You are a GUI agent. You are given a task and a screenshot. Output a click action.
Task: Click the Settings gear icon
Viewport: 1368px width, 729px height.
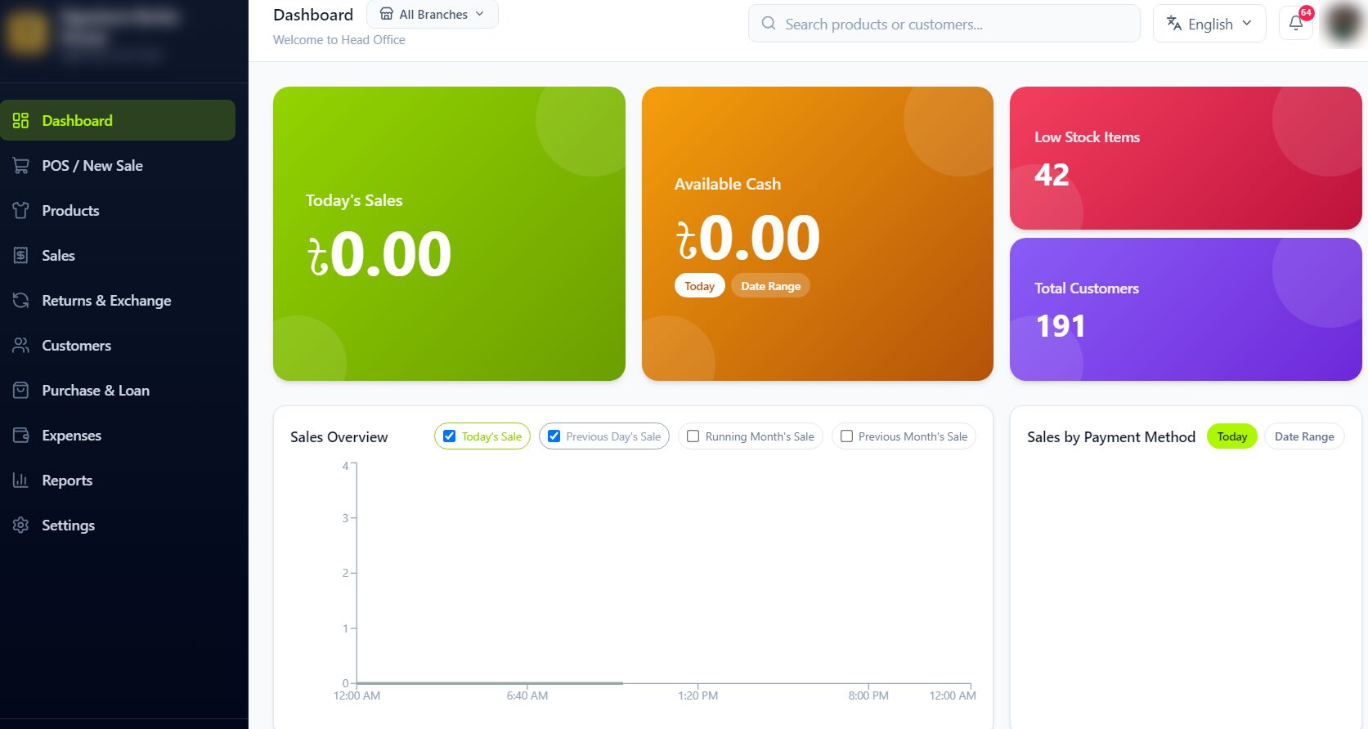click(20, 526)
